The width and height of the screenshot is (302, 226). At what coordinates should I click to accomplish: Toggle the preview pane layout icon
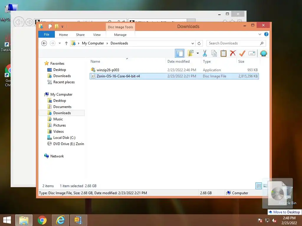[x=180, y=53]
